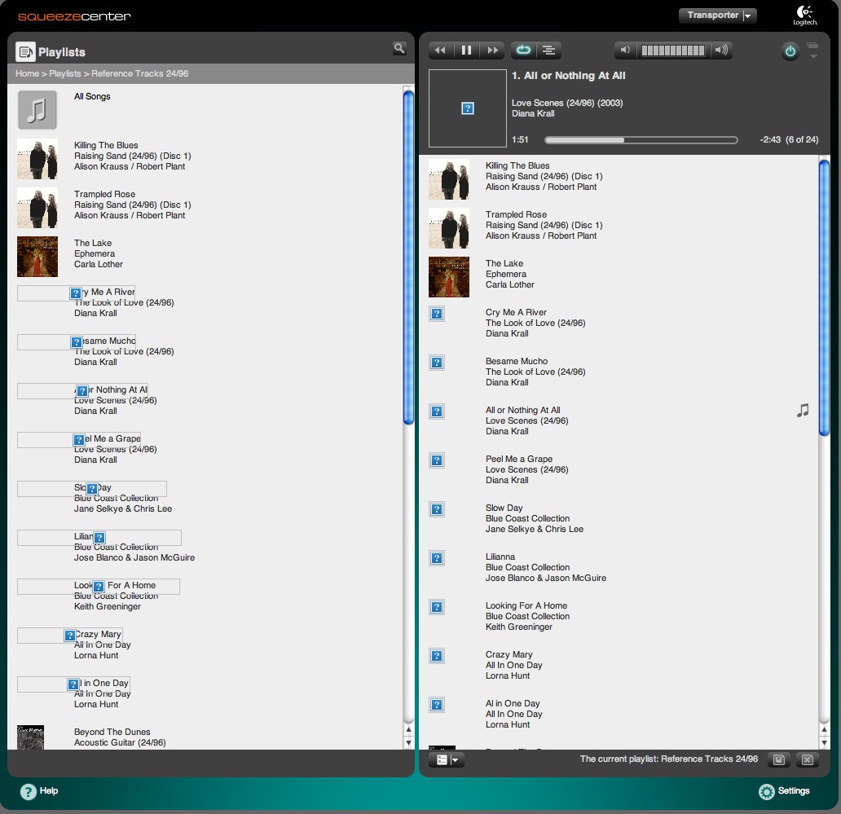The height and width of the screenshot is (814, 841).
Task: Navigate to Playlists in the breadcrumb
Action: [64, 73]
